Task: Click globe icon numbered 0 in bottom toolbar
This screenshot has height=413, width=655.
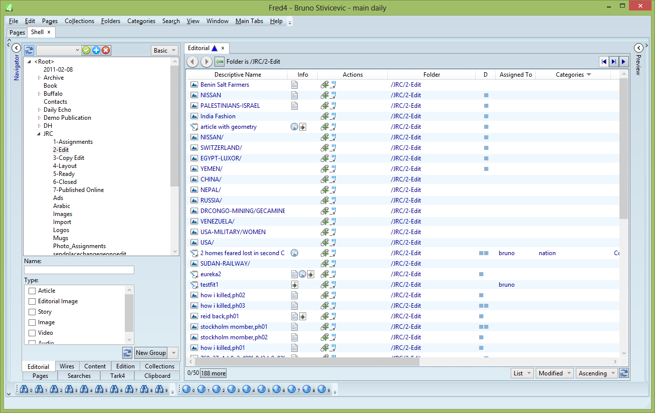Action: pos(186,389)
